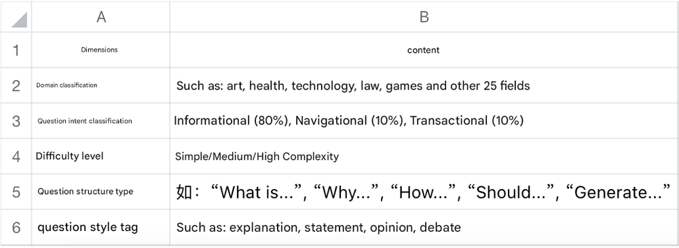Select row 2 header
Screen dimensions: 679x248
(16, 85)
